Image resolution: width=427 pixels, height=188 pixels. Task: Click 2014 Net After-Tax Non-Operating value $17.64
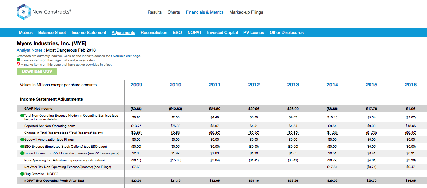[332, 167]
